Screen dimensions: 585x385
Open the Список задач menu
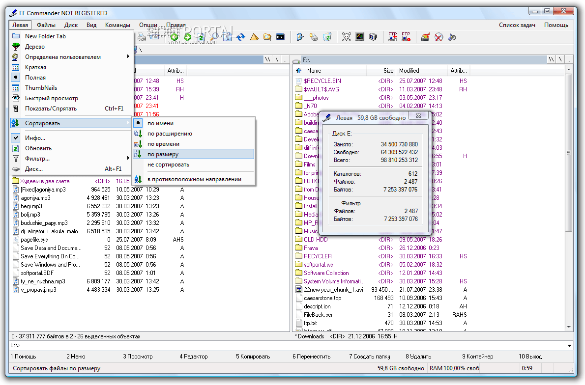click(x=517, y=25)
